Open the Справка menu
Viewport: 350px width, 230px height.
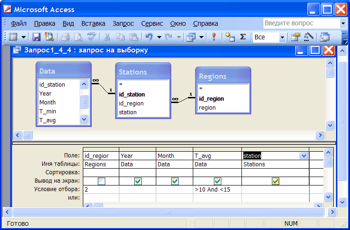point(205,23)
